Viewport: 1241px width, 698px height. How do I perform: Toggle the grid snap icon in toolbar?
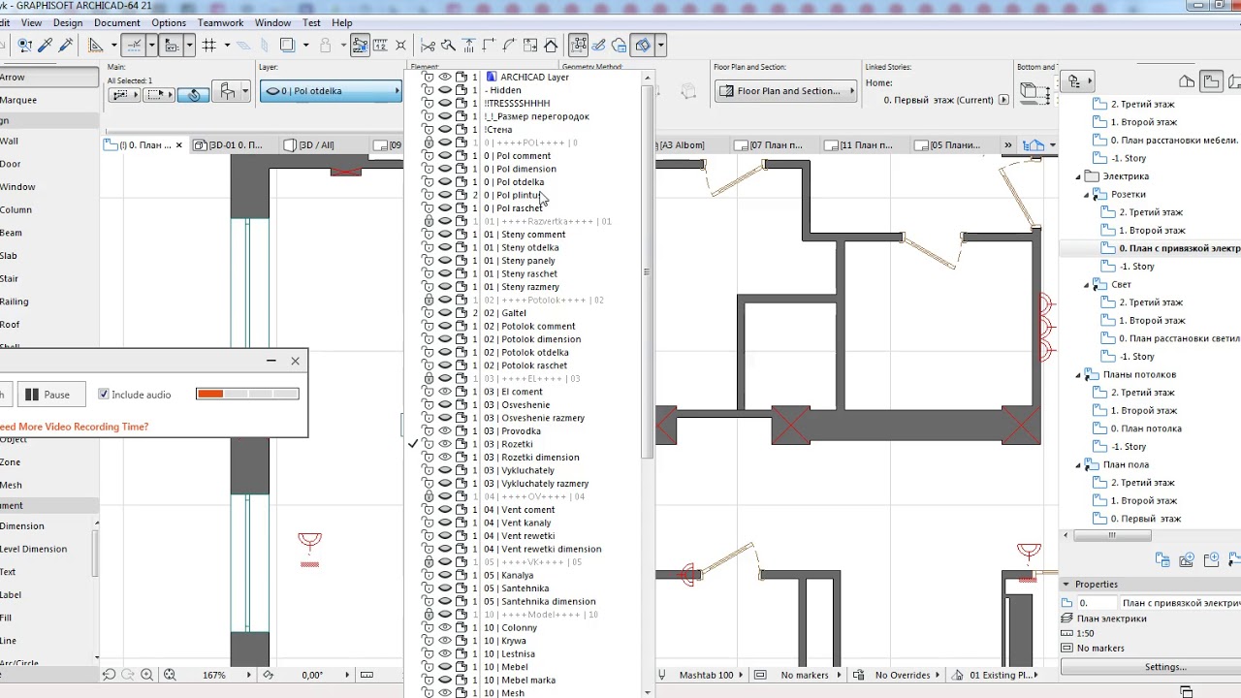click(208, 45)
